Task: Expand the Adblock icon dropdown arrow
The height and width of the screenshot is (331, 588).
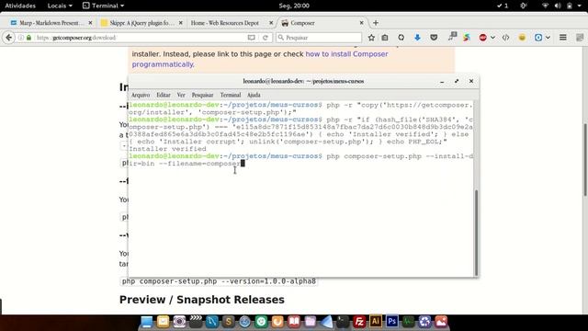Action: click(x=492, y=38)
